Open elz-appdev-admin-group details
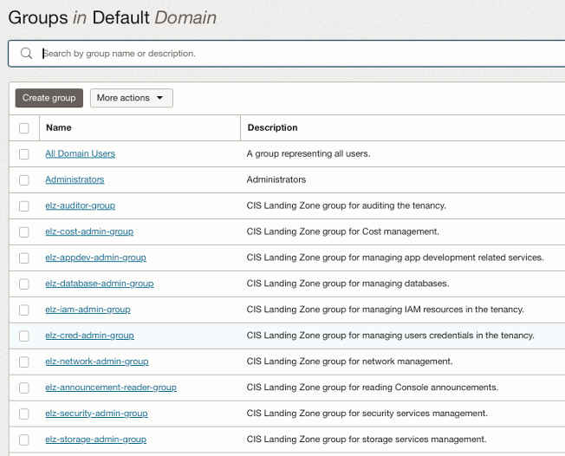 coord(95,257)
